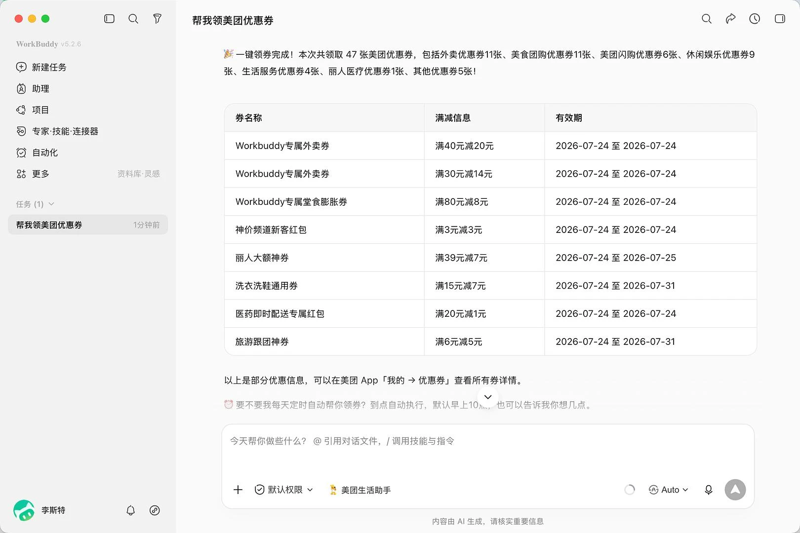Click the 更多 grid icon
The height and width of the screenshot is (533, 800).
[21, 174]
